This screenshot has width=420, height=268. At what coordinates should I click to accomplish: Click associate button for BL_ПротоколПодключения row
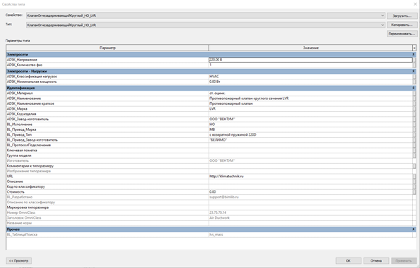(414, 145)
